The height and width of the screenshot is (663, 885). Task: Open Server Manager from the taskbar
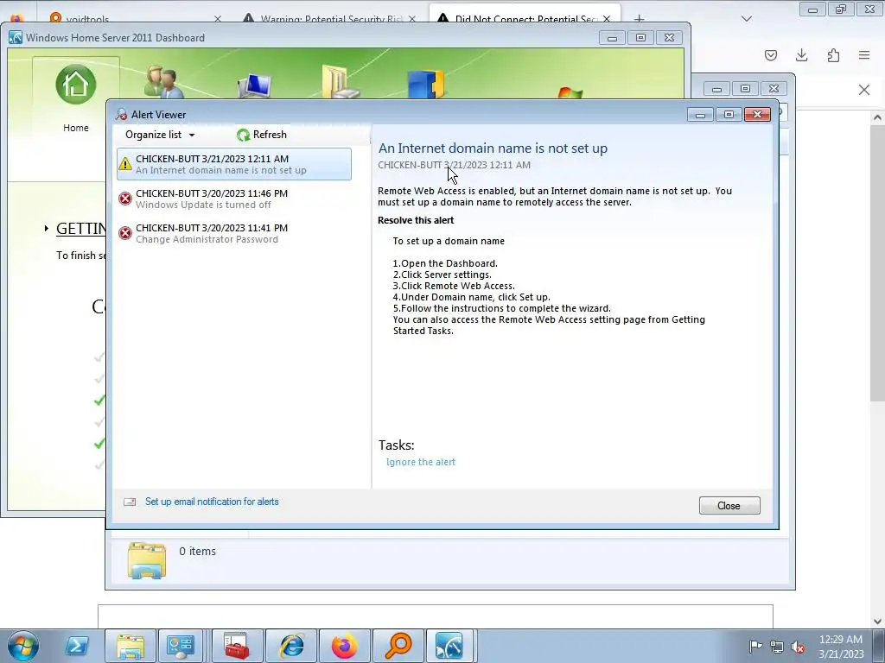tap(181, 646)
